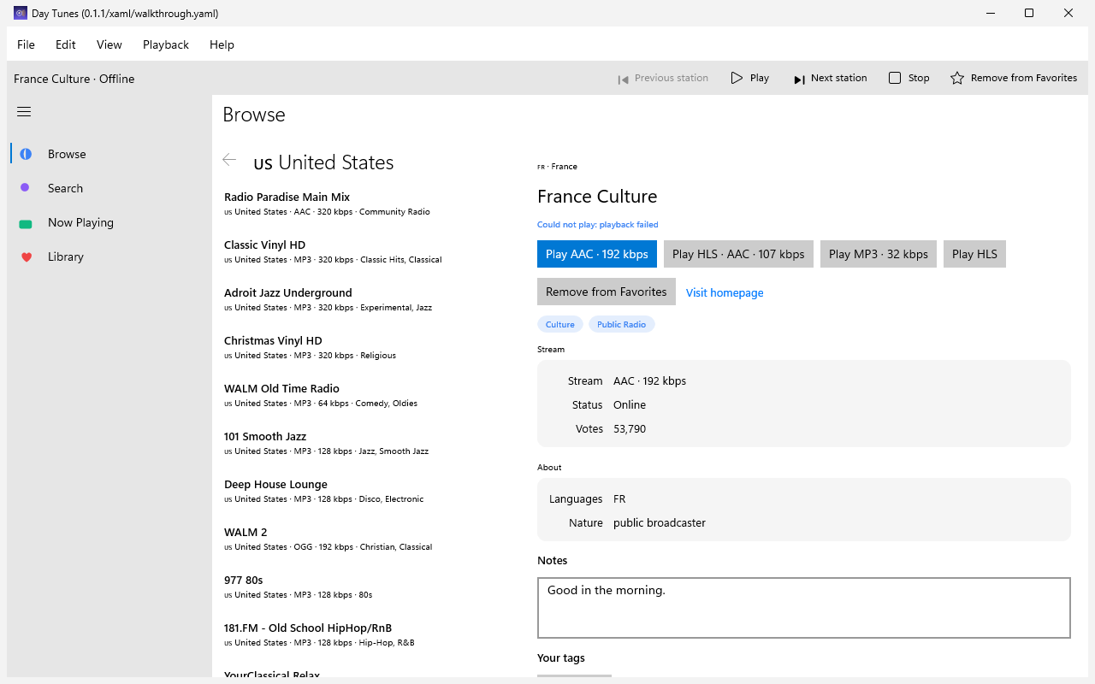
Task: Select Classic Vinyl HD station
Action: point(368,251)
